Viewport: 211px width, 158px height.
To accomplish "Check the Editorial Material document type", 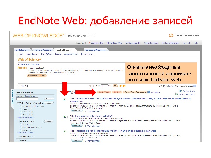I will [21, 127].
